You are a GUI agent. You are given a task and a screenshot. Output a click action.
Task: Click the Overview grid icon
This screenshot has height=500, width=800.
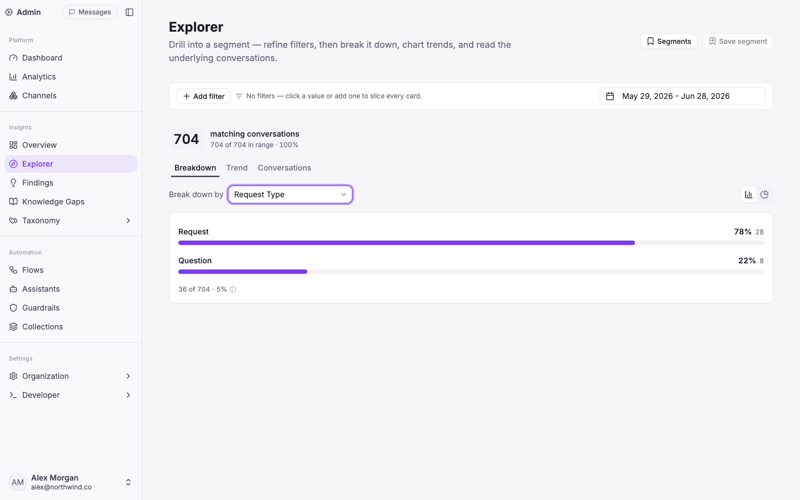click(13, 145)
